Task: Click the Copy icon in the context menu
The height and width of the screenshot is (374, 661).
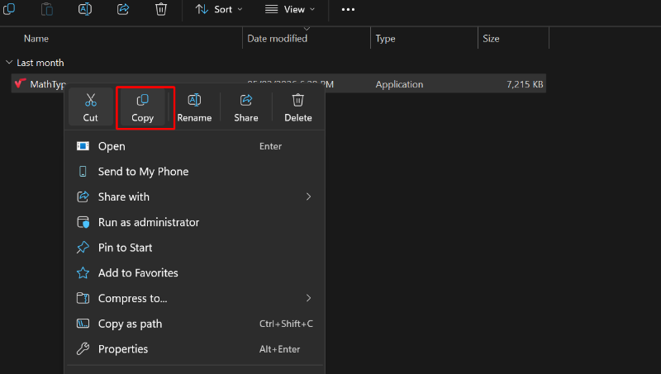Action: tap(142, 101)
